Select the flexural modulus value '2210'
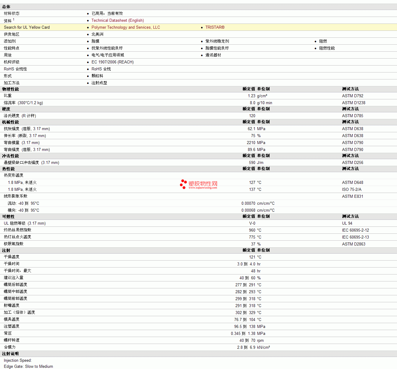This screenshot has width=397, height=369. tap(251, 143)
